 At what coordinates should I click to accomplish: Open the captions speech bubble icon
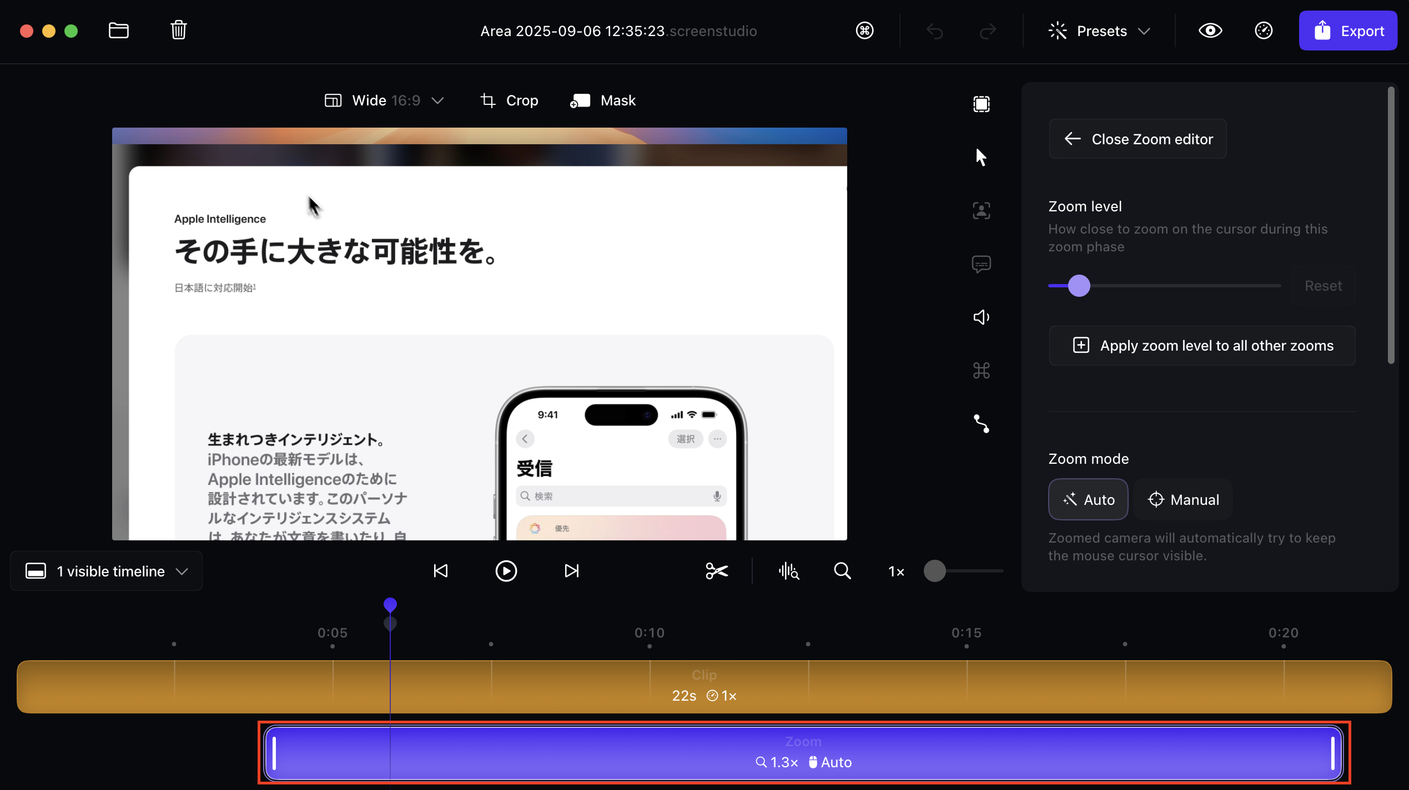(x=981, y=264)
